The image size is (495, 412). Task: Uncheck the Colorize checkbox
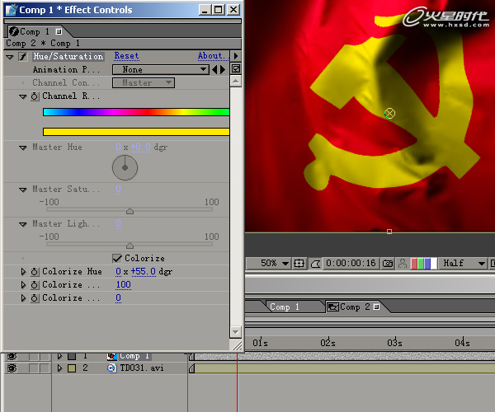[117, 259]
